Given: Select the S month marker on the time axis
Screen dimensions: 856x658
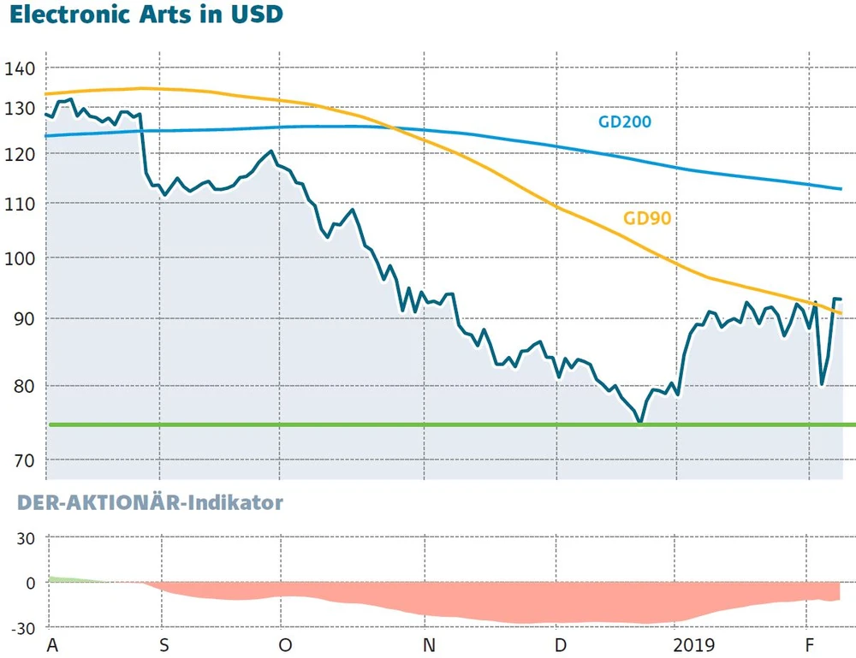Looking at the screenshot, I should click(x=163, y=643).
